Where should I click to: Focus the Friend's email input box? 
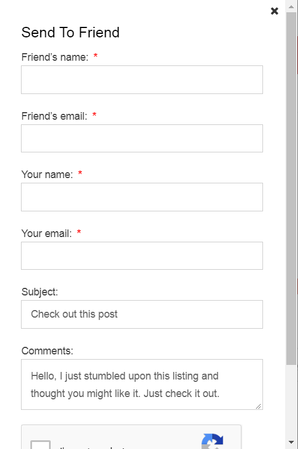point(142,138)
